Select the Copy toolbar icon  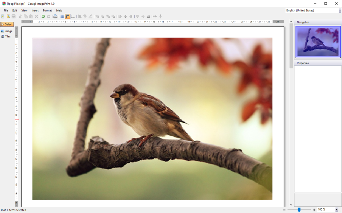point(26,16)
